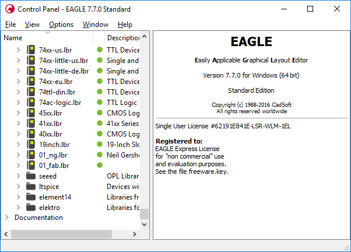This screenshot has height=252, width=351.
Task: Select the Documentation tree label
Action: click(x=38, y=218)
